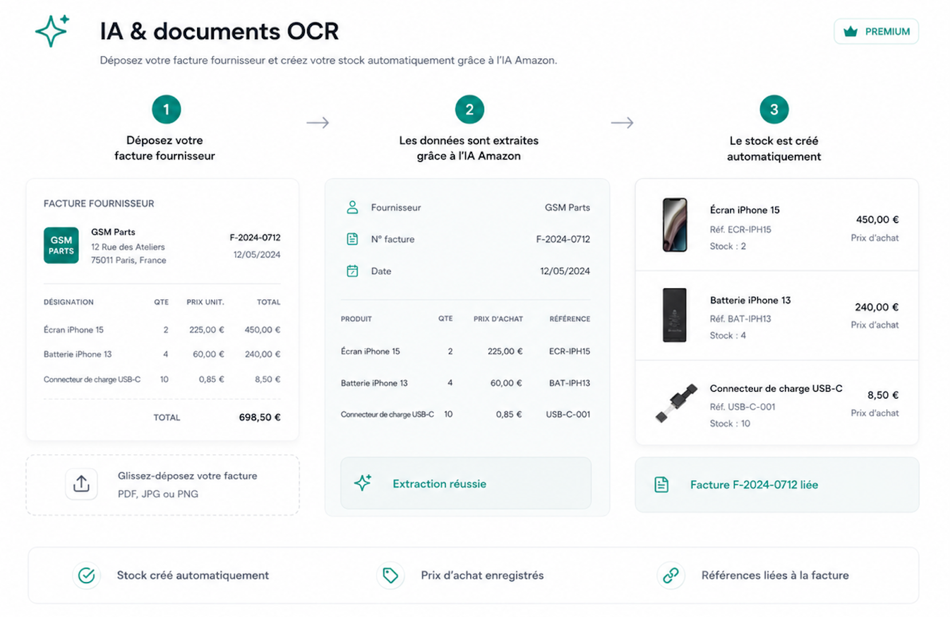Click Réf. BAT-IPH13 on the battery card
The image size is (950, 617).
click(x=740, y=319)
